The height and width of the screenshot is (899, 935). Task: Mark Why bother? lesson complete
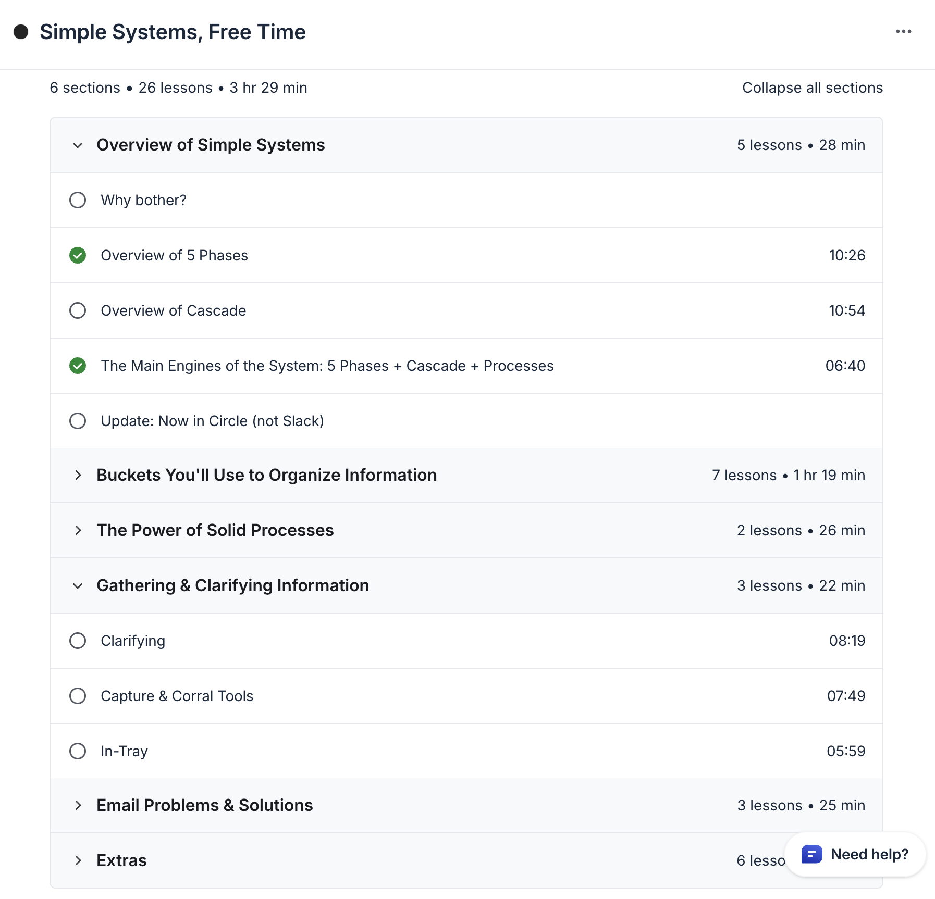click(78, 200)
